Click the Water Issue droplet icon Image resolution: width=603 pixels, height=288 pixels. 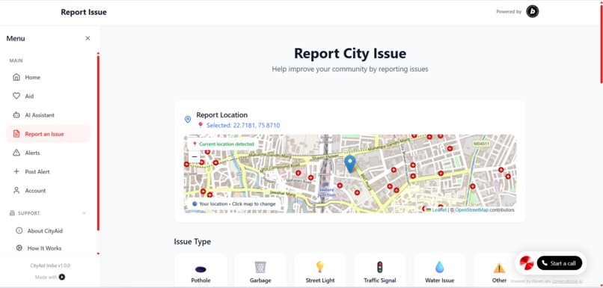point(440,267)
